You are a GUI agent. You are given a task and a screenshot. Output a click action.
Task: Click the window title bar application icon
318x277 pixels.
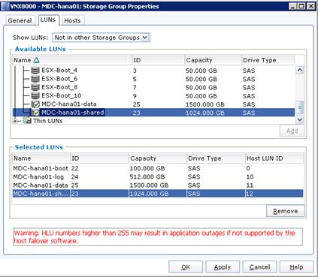pos(5,6)
